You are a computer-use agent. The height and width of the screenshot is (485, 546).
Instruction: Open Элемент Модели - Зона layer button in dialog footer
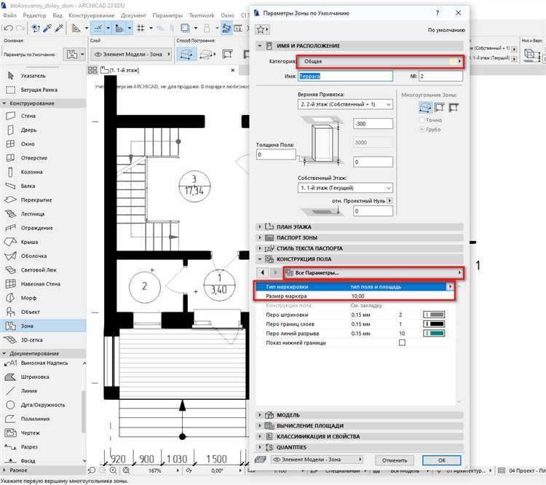pyautogui.click(x=317, y=460)
